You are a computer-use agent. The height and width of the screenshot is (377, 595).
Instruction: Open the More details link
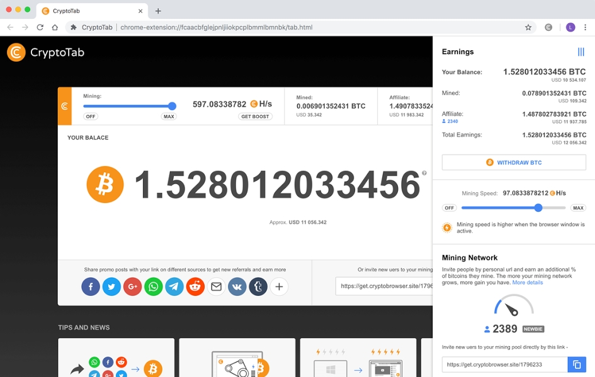click(x=528, y=282)
